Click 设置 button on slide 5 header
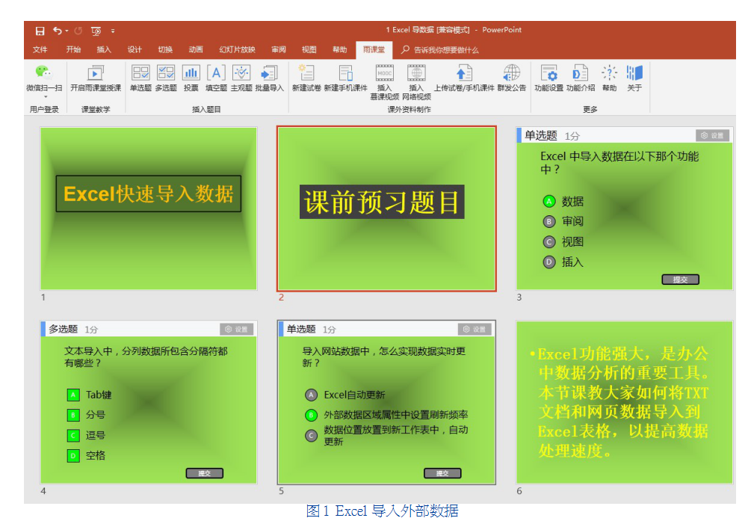748x521 pixels. (x=475, y=329)
